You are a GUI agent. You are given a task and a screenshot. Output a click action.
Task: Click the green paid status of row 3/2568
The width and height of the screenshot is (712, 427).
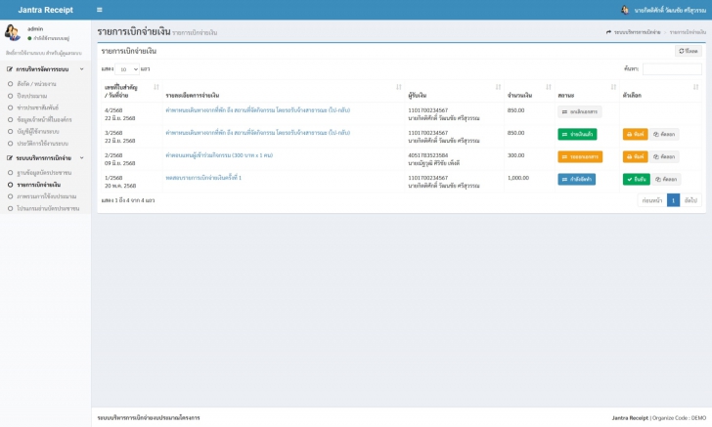(x=577, y=134)
